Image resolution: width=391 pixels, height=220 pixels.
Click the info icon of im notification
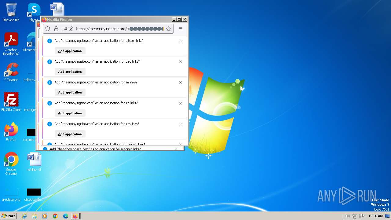tap(50, 82)
